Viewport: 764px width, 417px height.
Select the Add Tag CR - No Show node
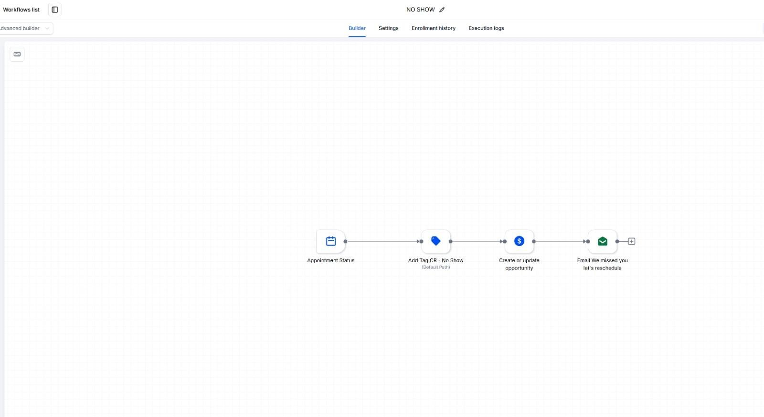click(436, 241)
